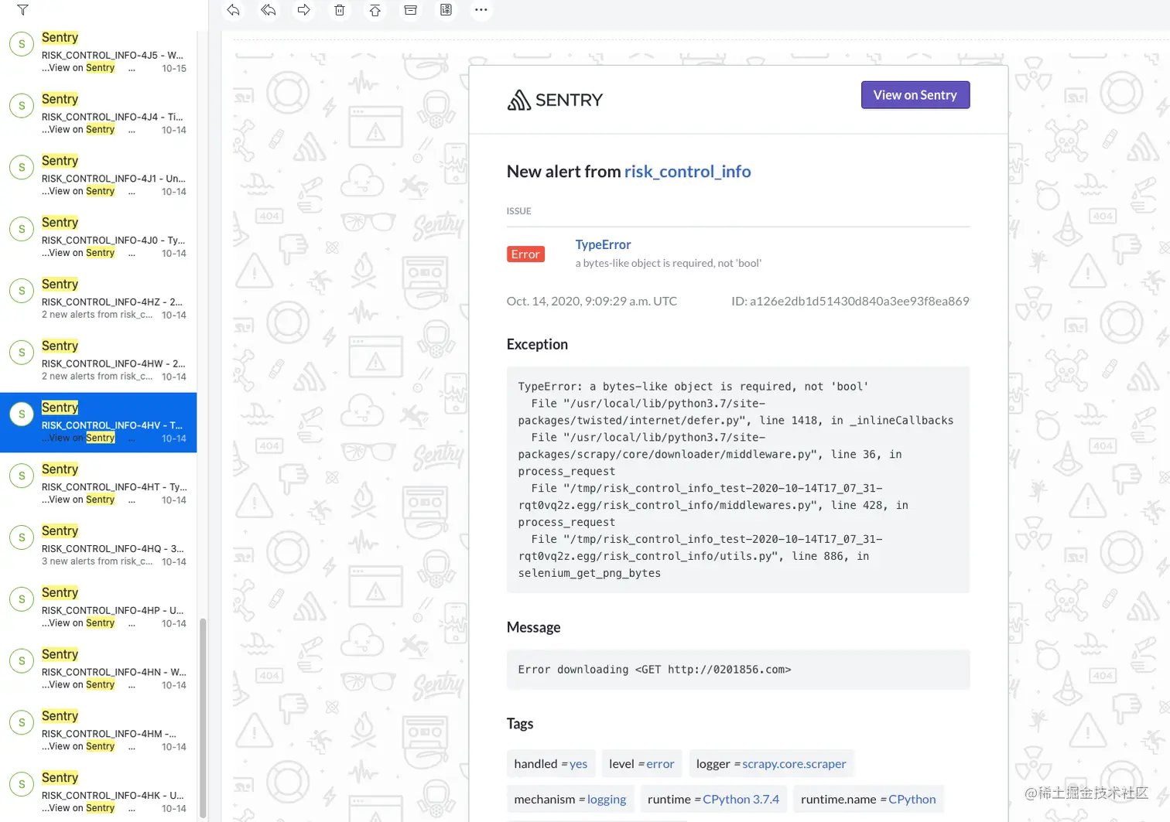Click the 'a bytes-like object is required' subtitle
The height and width of the screenshot is (822, 1170).
click(669, 263)
